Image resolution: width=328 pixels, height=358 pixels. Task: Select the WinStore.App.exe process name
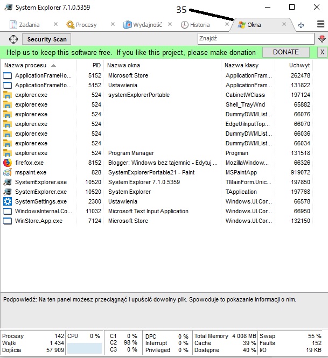[39, 221]
